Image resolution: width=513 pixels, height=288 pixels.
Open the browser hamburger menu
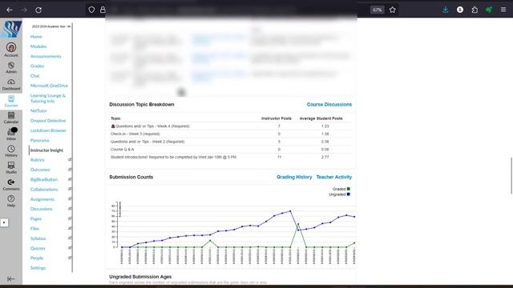click(503, 10)
